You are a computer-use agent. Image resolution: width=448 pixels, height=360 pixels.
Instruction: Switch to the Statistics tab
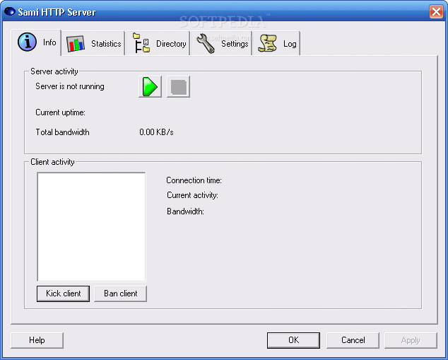[x=93, y=43]
